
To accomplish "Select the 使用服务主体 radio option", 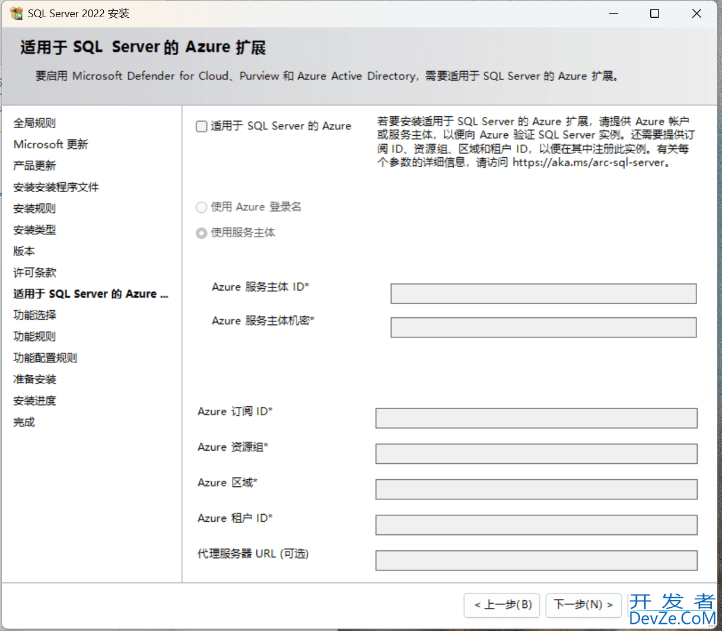I will [202, 233].
